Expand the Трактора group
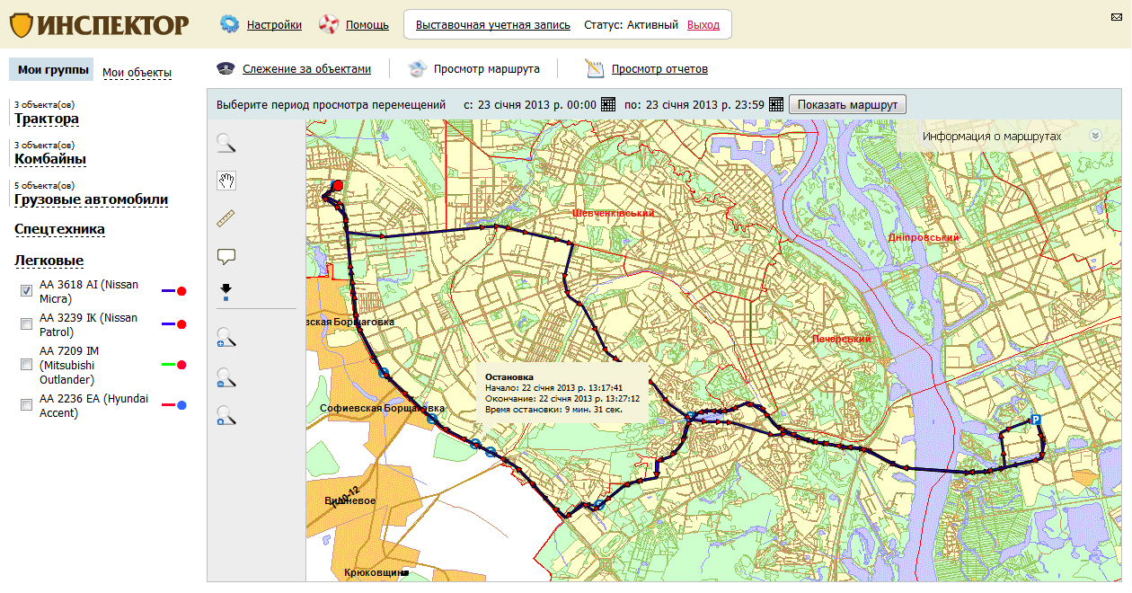 pyautogui.click(x=47, y=119)
